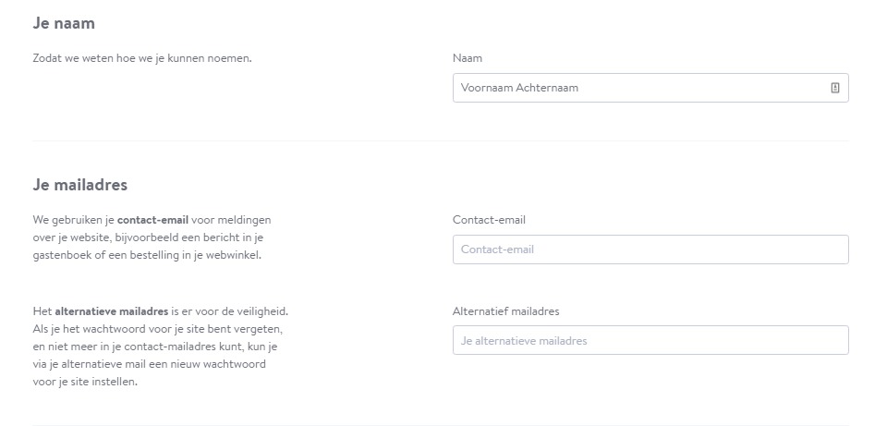Click the Contact-email label above the field
Image resolution: width=887 pixels, height=426 pixels.
[x=489, y=220]
